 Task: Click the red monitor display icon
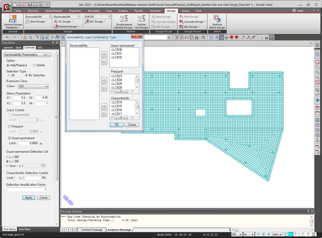[231, 37]
